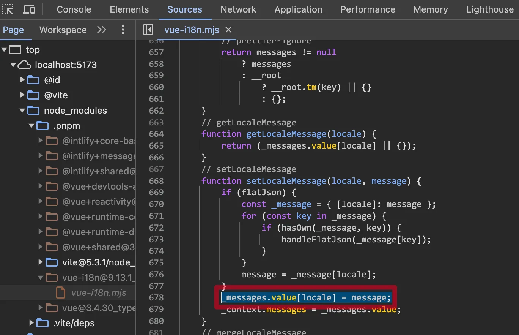Screen dimensions: 519x335
Task: Select the vue-i18n.mjs file in tree
Action: pyautogui.click(x=99, y=293)
